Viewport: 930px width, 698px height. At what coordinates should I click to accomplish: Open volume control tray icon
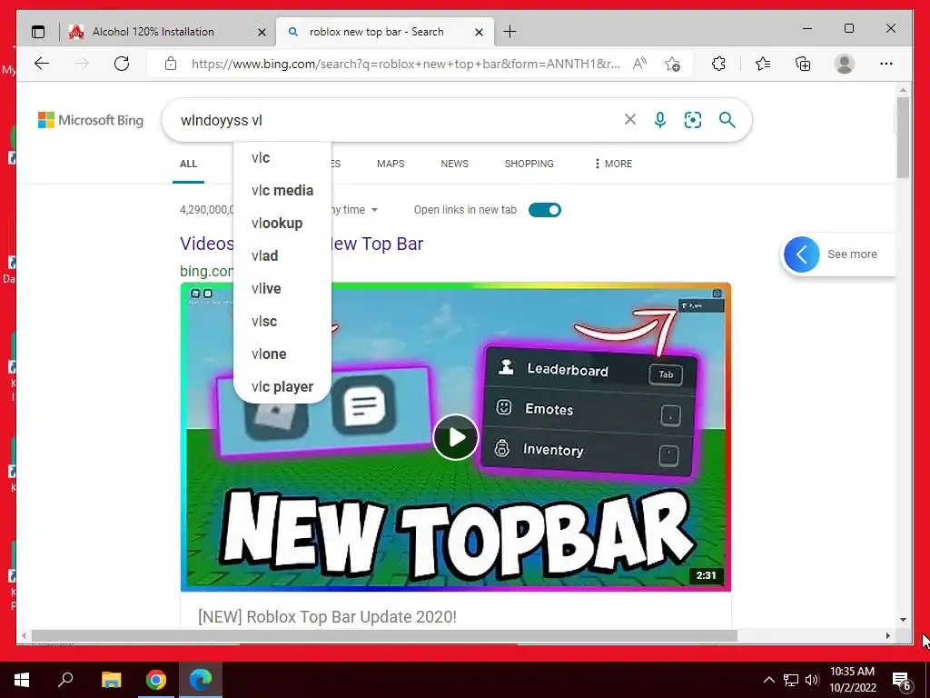pyautogui.click(x=812, y=680)
